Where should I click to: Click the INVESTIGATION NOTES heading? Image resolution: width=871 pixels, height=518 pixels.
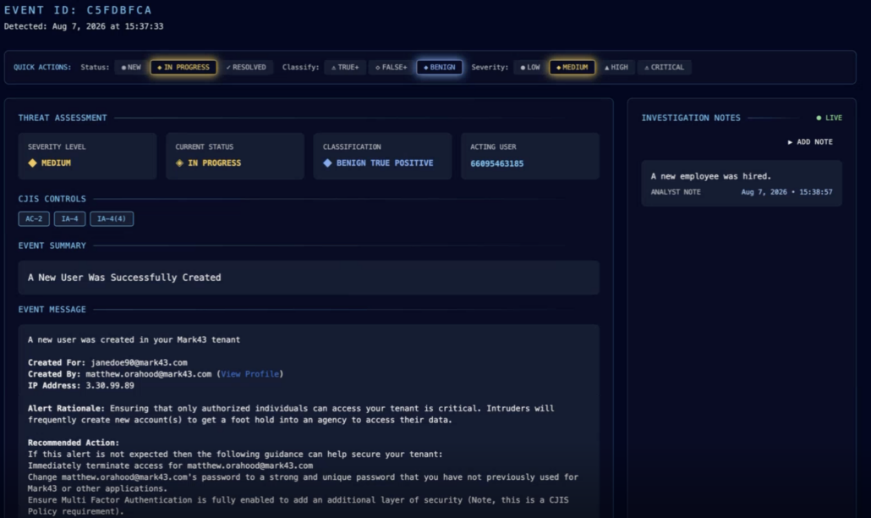coord(691,118)
